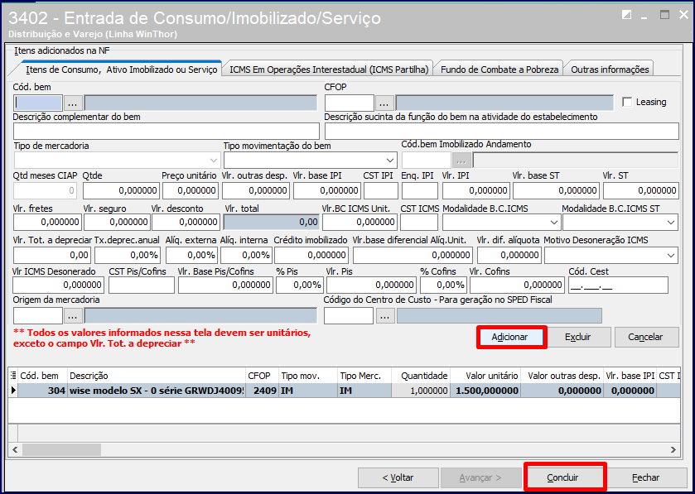The image size is (695, 494).
Task: Click the pin icon in the title bar
Action: tap(626, 15)
